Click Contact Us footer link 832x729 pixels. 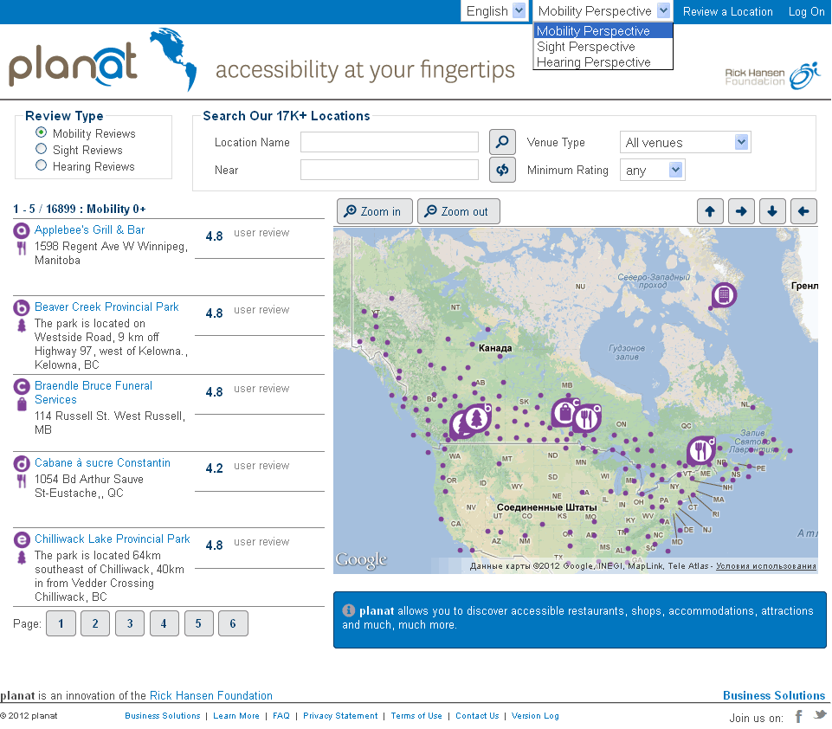[477, 716]
